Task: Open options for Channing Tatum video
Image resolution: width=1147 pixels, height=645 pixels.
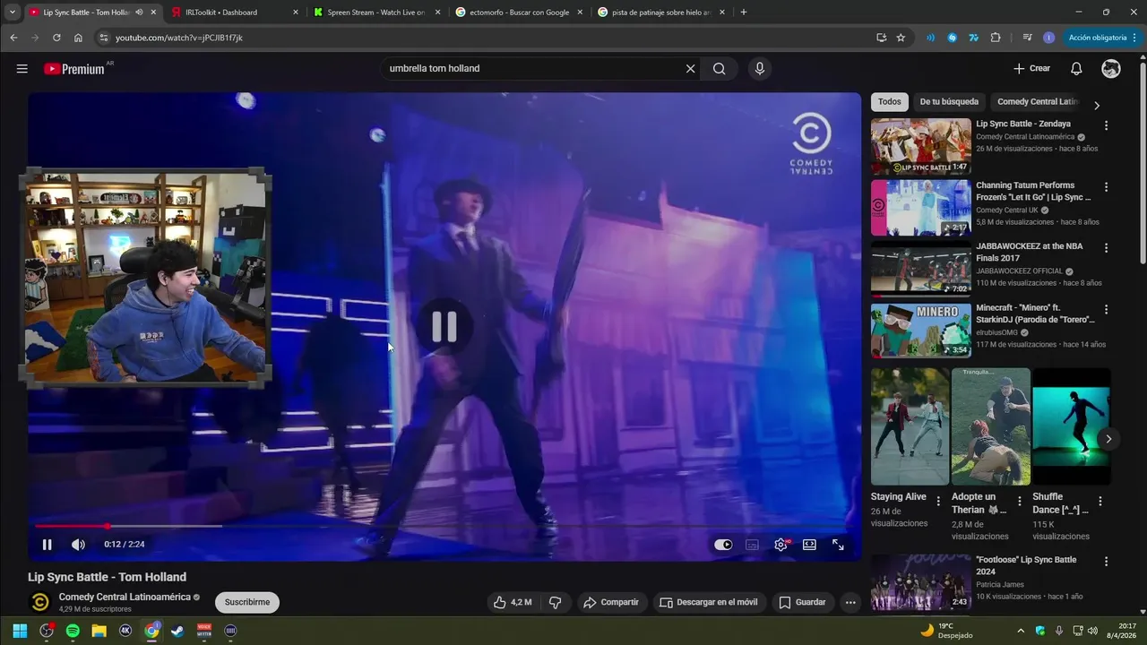Action: (x=1106, y=187)
